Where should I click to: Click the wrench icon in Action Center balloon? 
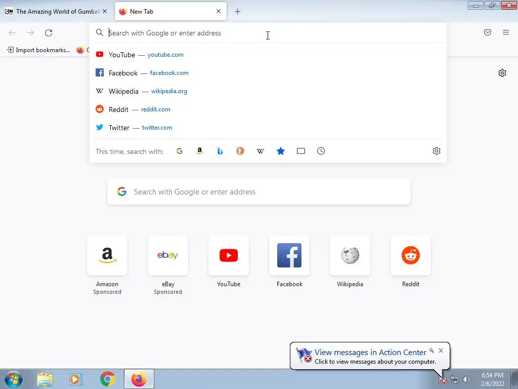431,351
